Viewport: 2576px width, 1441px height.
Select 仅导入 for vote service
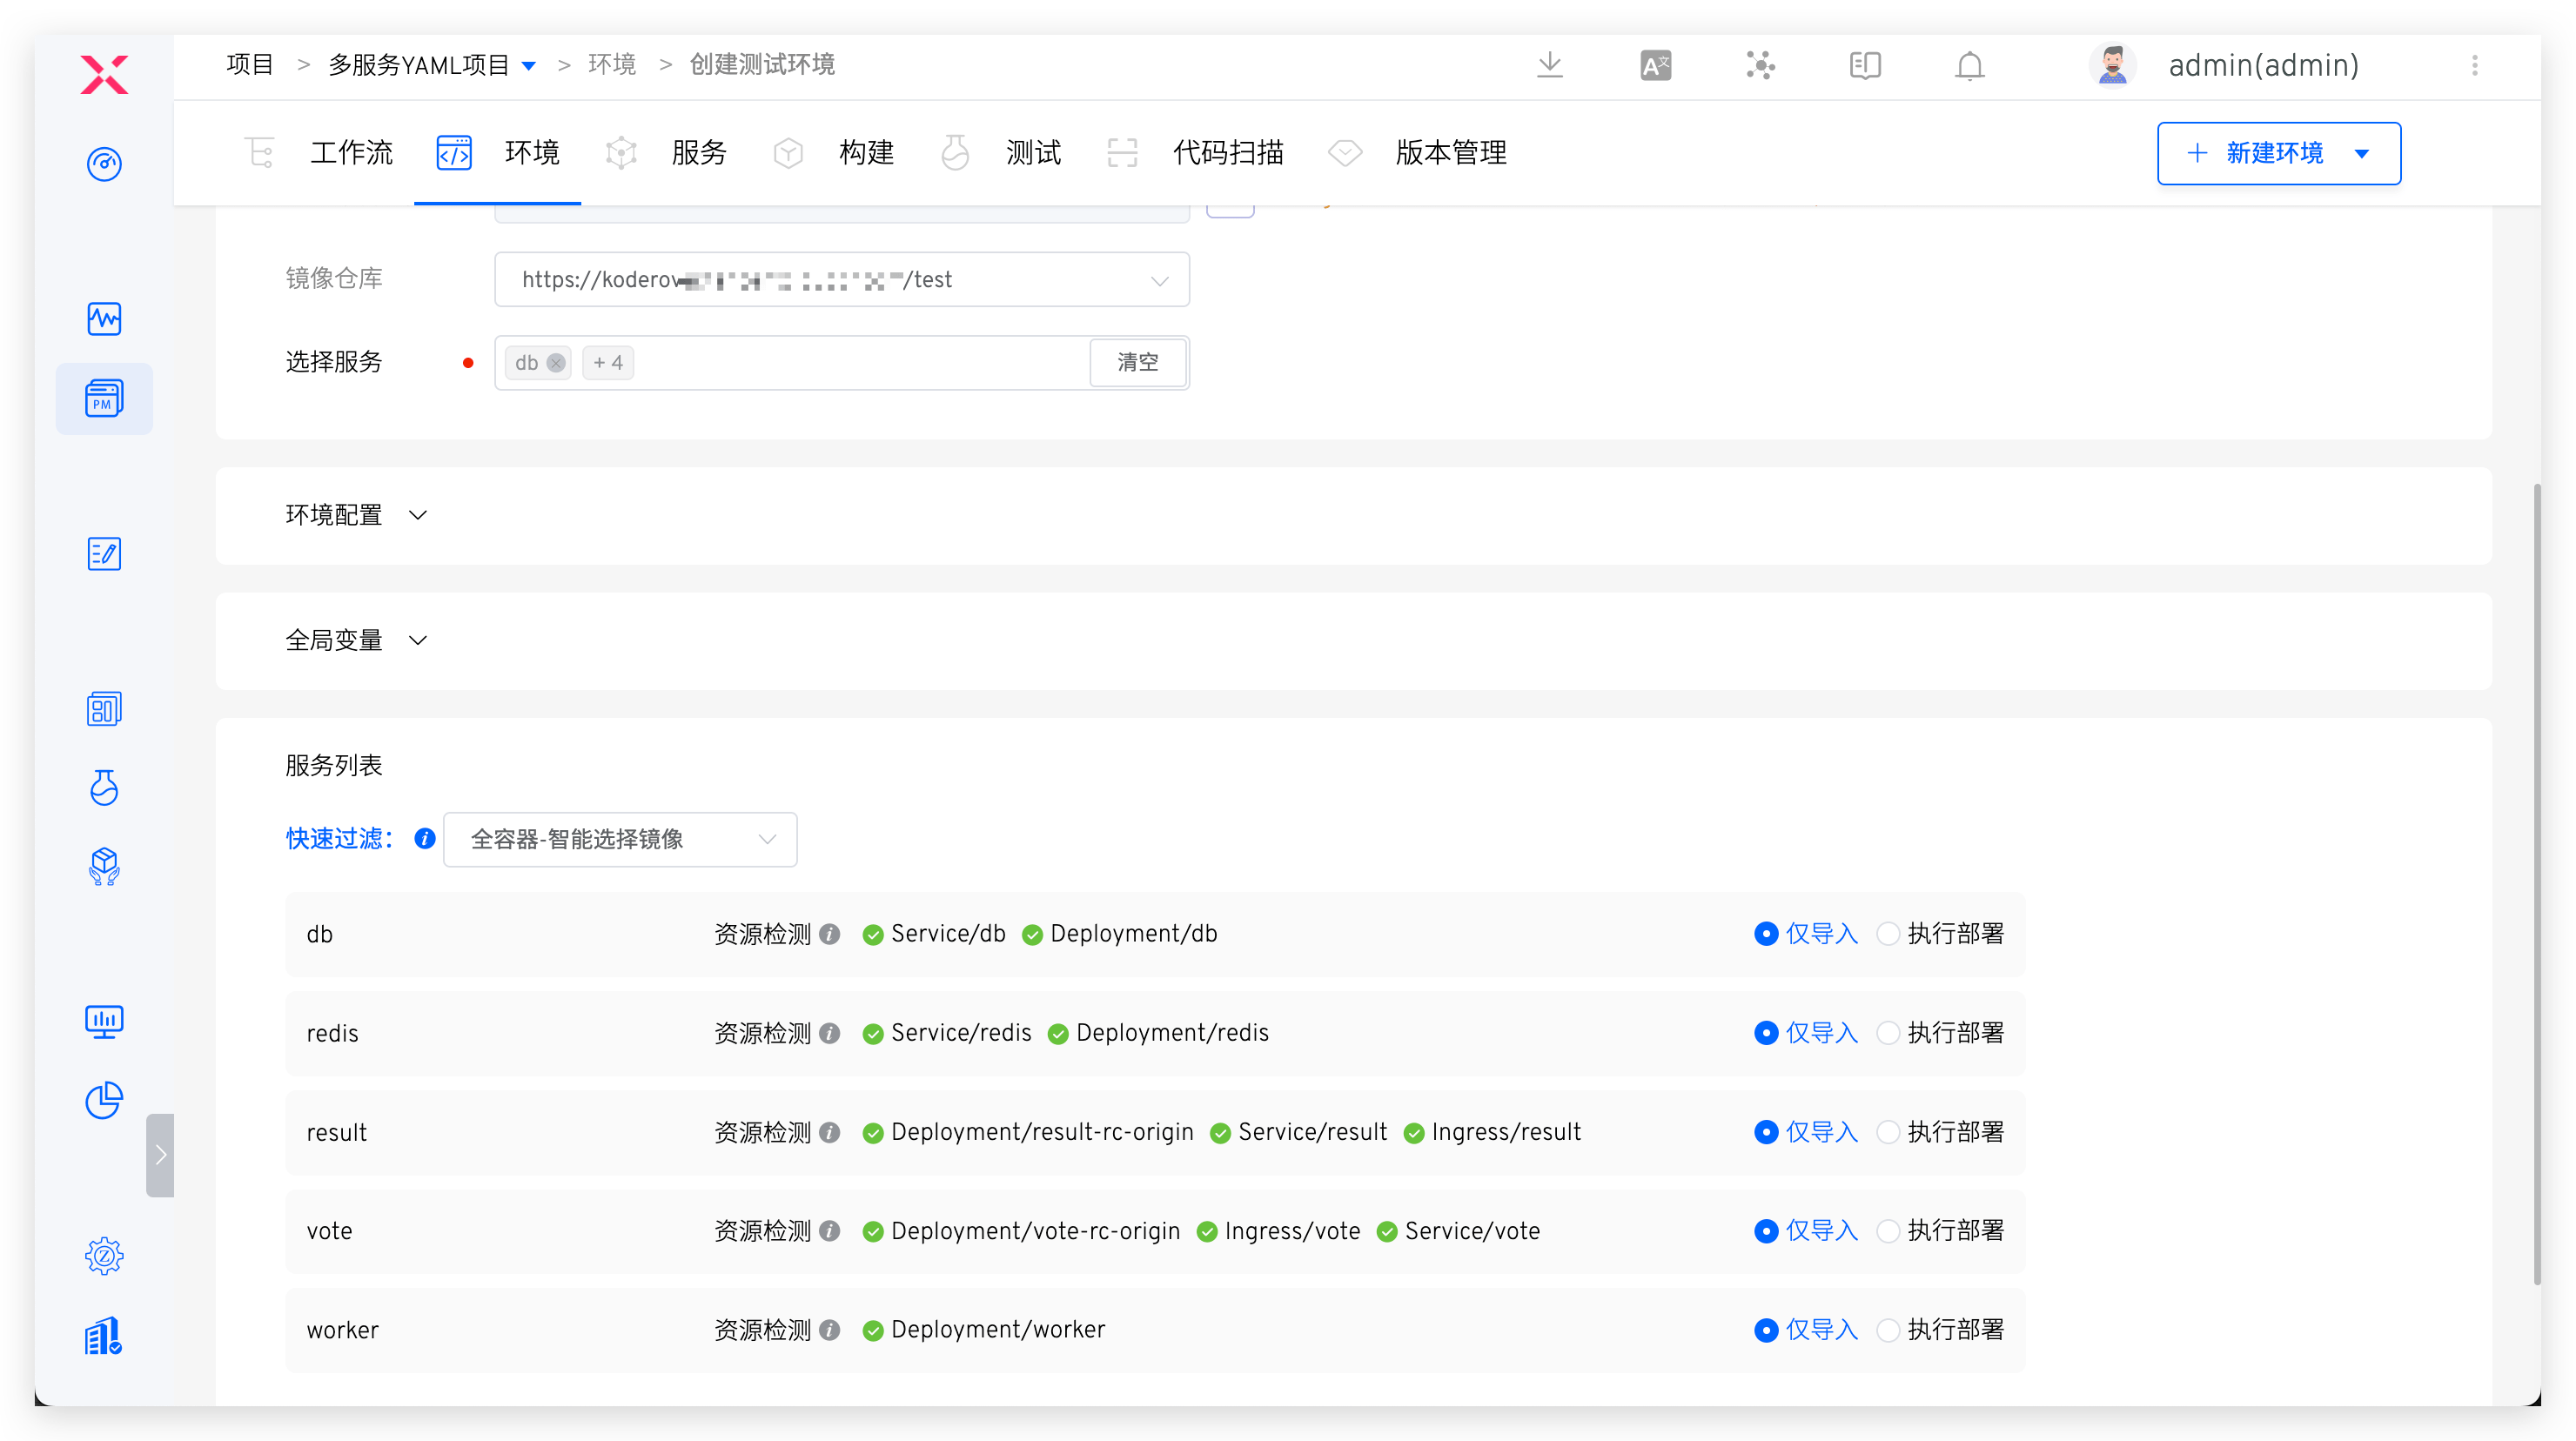(x=1806, y=1230)
